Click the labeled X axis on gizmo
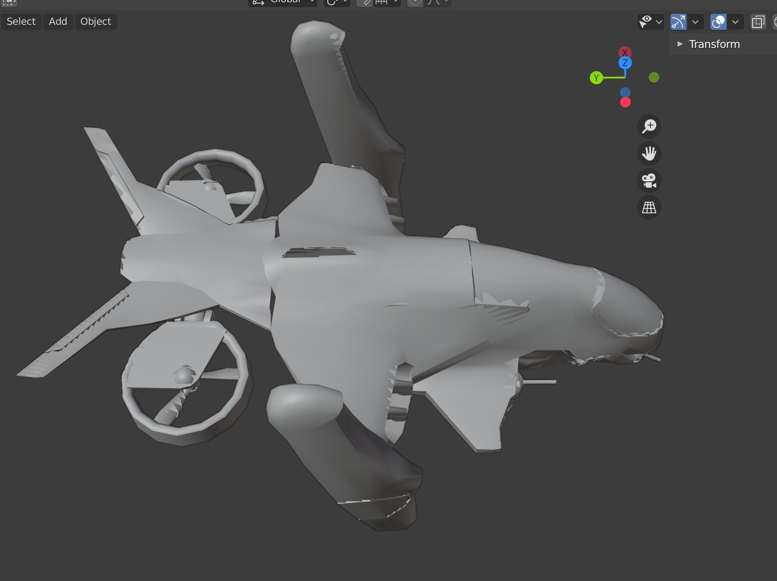777x581 pixels. tap(625, 52)
